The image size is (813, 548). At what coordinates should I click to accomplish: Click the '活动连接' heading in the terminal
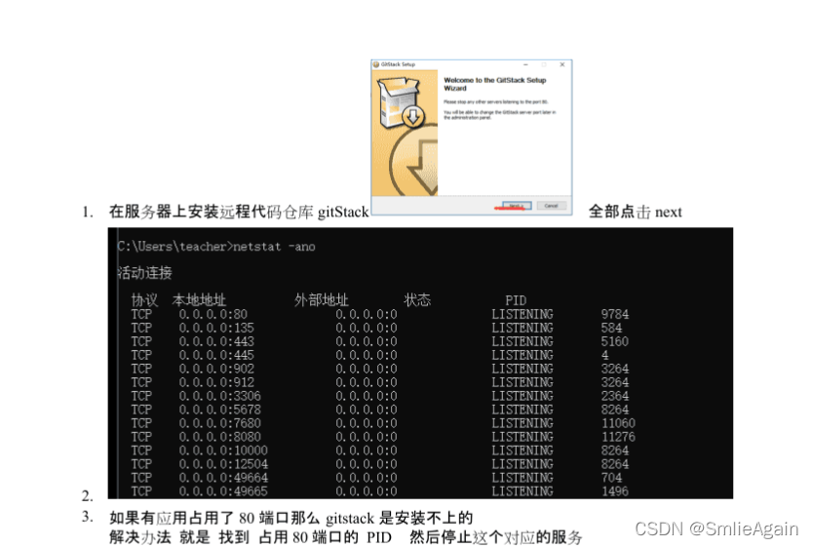(x=144, y=273)
